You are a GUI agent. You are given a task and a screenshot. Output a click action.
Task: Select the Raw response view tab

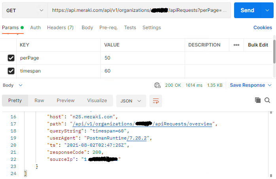(39, 101)
